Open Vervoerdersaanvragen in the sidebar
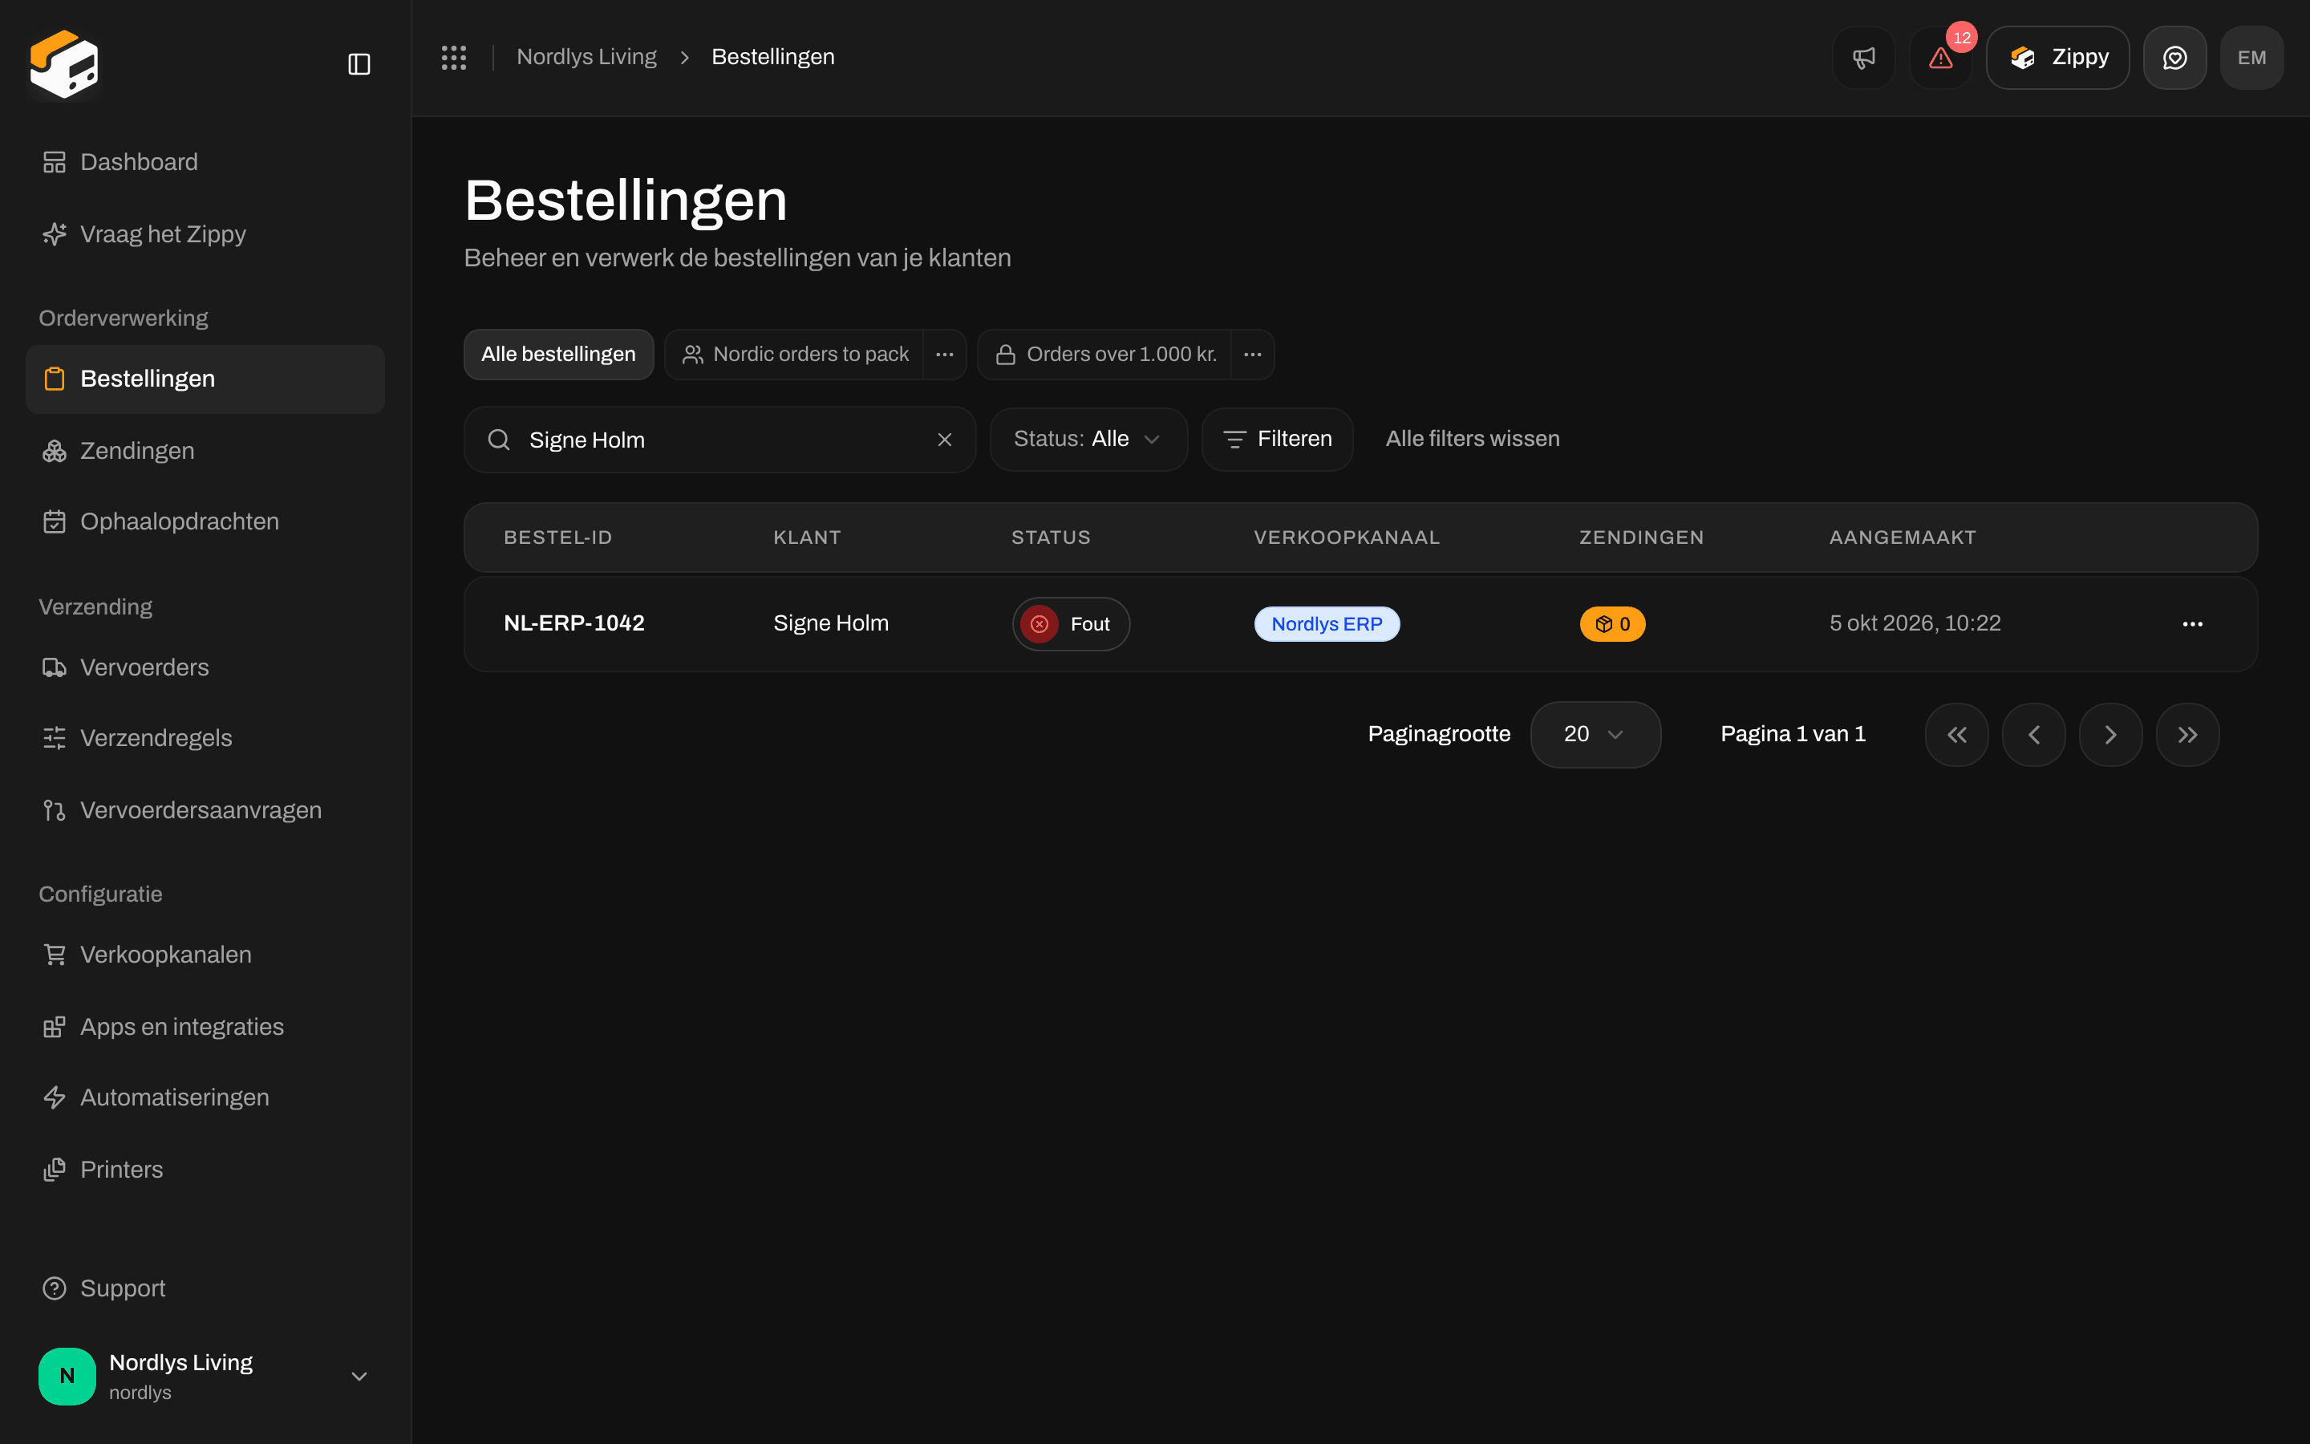This screenshot has height=1444, width=2310. coord(205,810)
